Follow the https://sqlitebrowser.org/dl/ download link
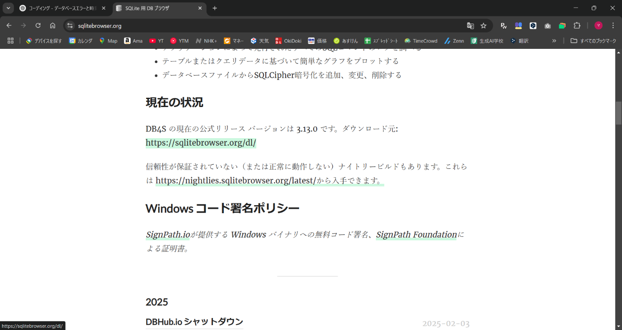Image resolution: width=622 pixels, height=330 pixels. coord(201,143)
